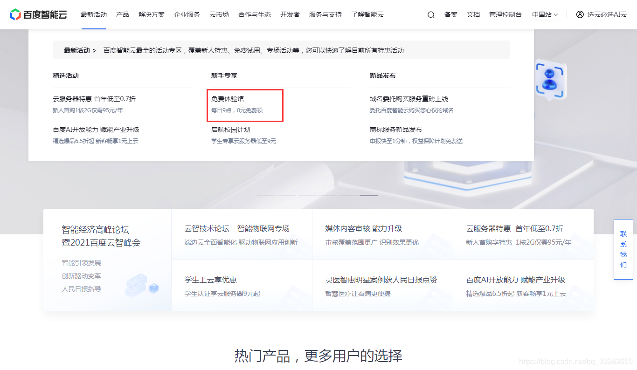The width and height of the screenshot is (637, 370).
Task: Open the 云市场 nav menu
Action: click(x=219, y=14)
